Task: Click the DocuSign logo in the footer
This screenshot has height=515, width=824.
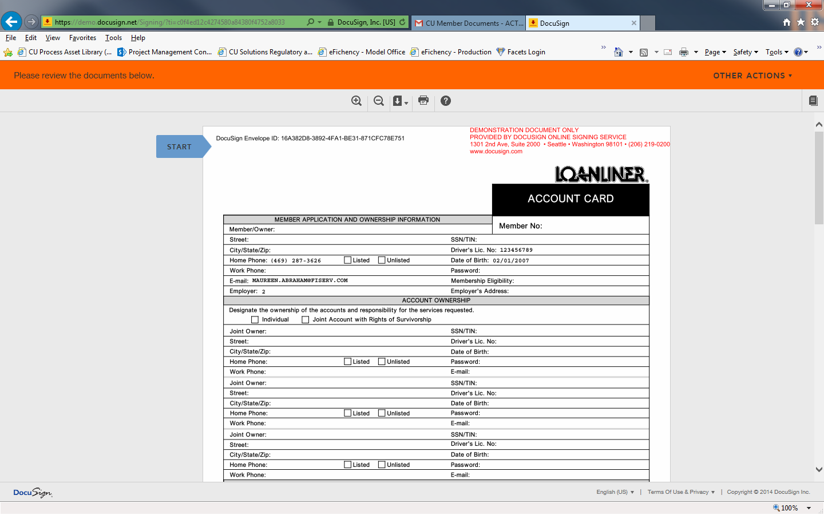Action: pos(33,492)
